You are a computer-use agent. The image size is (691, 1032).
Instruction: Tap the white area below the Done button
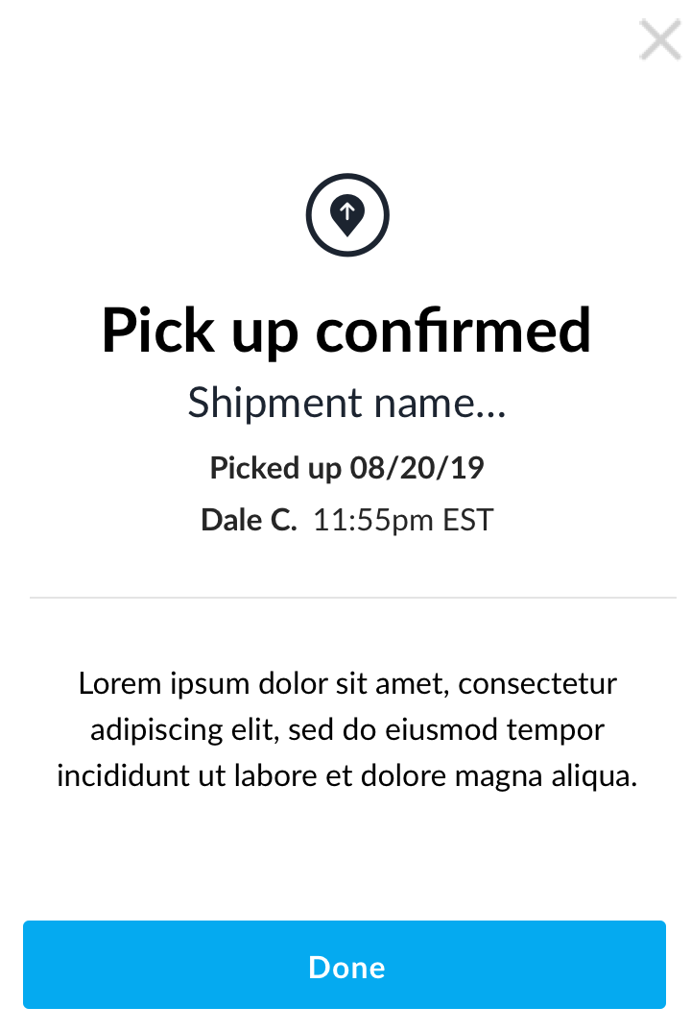click(346, 1020)
